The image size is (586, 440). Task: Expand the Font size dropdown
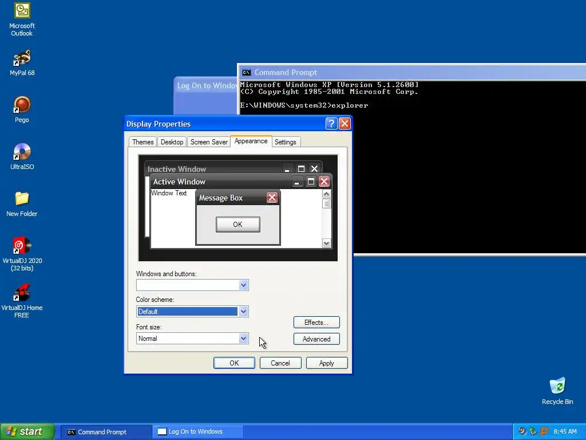(243, 338)
